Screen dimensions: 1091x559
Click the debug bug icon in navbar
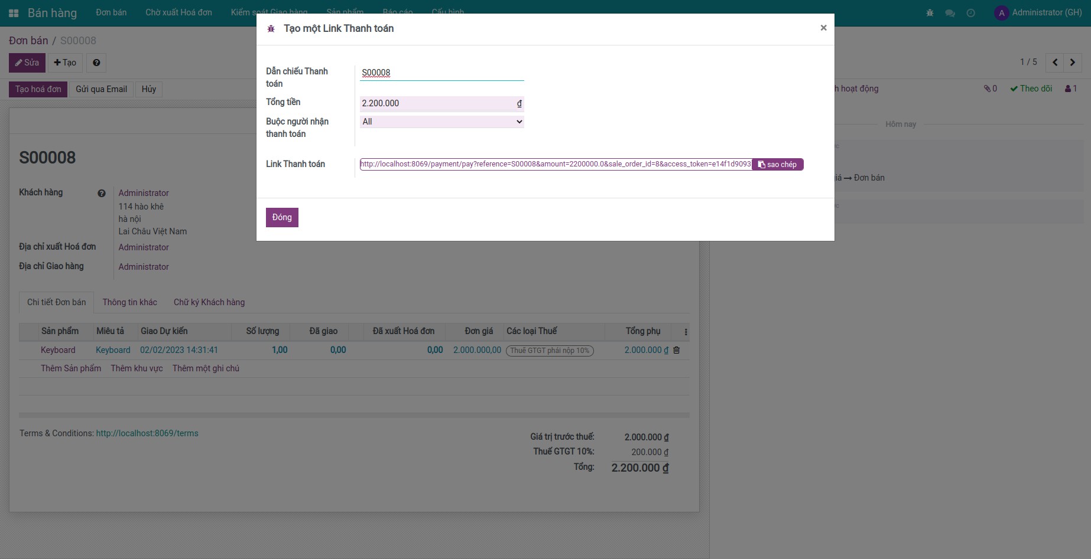(930, 13)
